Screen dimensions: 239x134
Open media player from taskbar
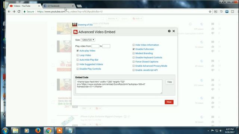point(27,131)
